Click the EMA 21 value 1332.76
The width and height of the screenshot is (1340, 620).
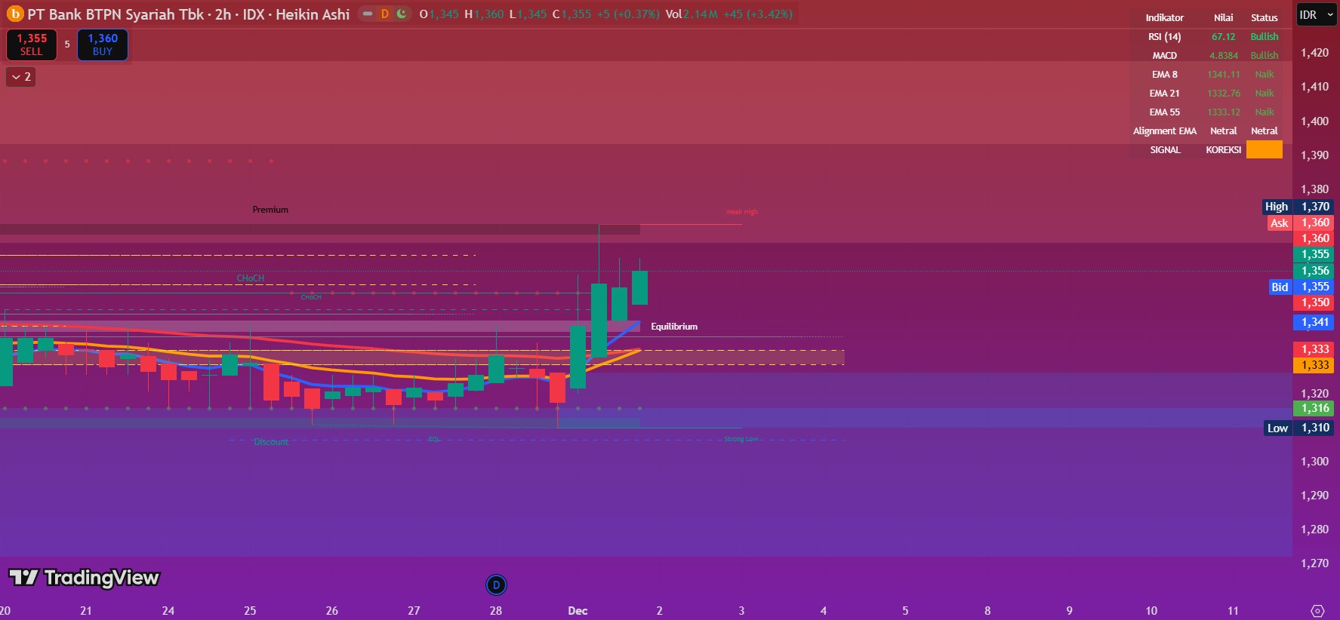point(1224,94)
